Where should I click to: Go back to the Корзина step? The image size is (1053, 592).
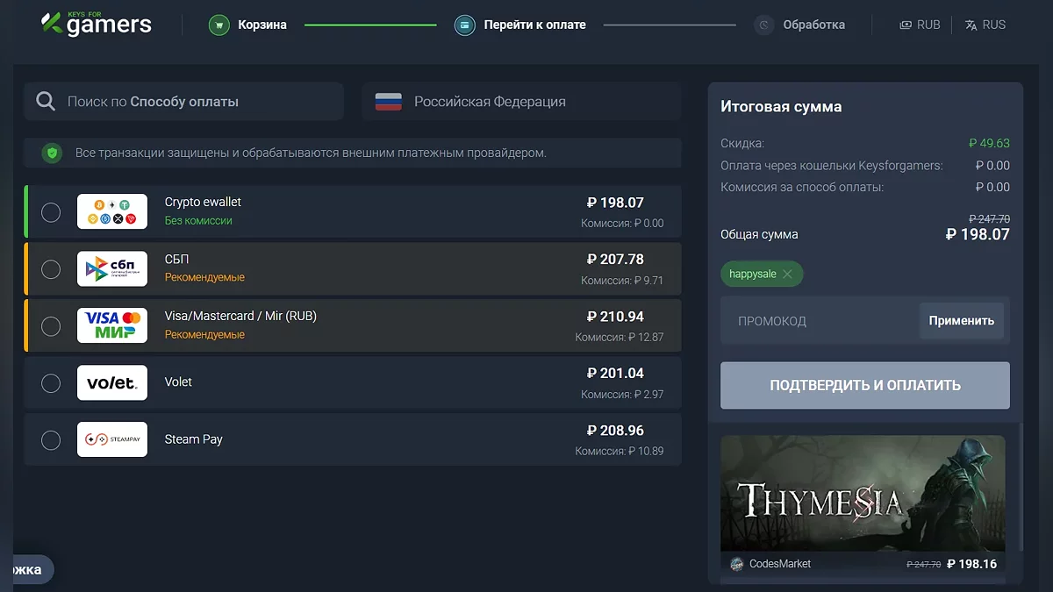(261, 25)
